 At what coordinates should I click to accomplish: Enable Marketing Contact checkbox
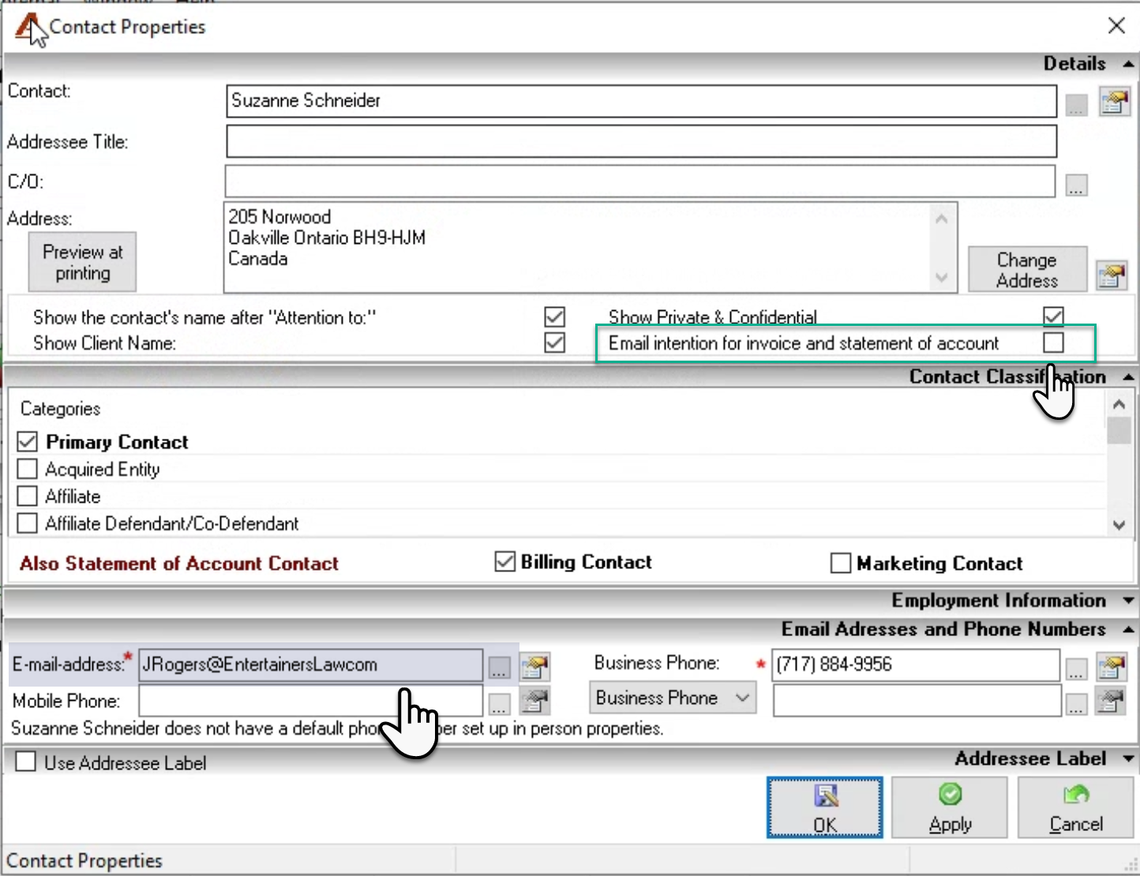[841, 563]
